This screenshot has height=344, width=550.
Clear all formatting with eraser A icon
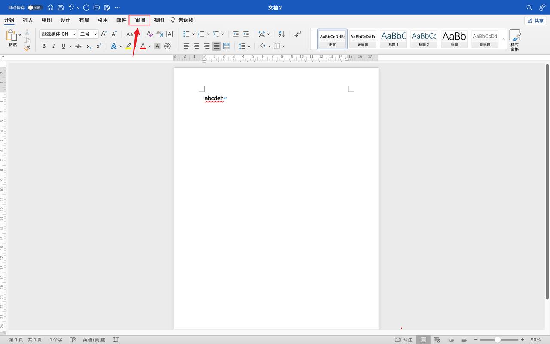pos(150,34)
